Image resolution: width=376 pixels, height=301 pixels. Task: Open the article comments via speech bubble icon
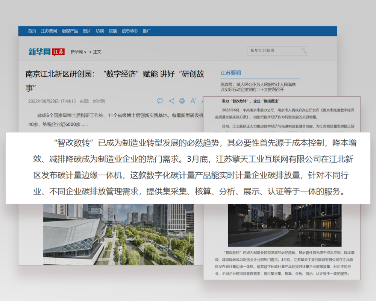coord(160,101)
